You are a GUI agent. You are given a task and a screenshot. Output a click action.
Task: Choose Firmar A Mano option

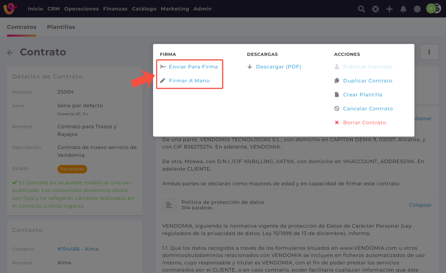pyautogui.click(x=189, y=81)
